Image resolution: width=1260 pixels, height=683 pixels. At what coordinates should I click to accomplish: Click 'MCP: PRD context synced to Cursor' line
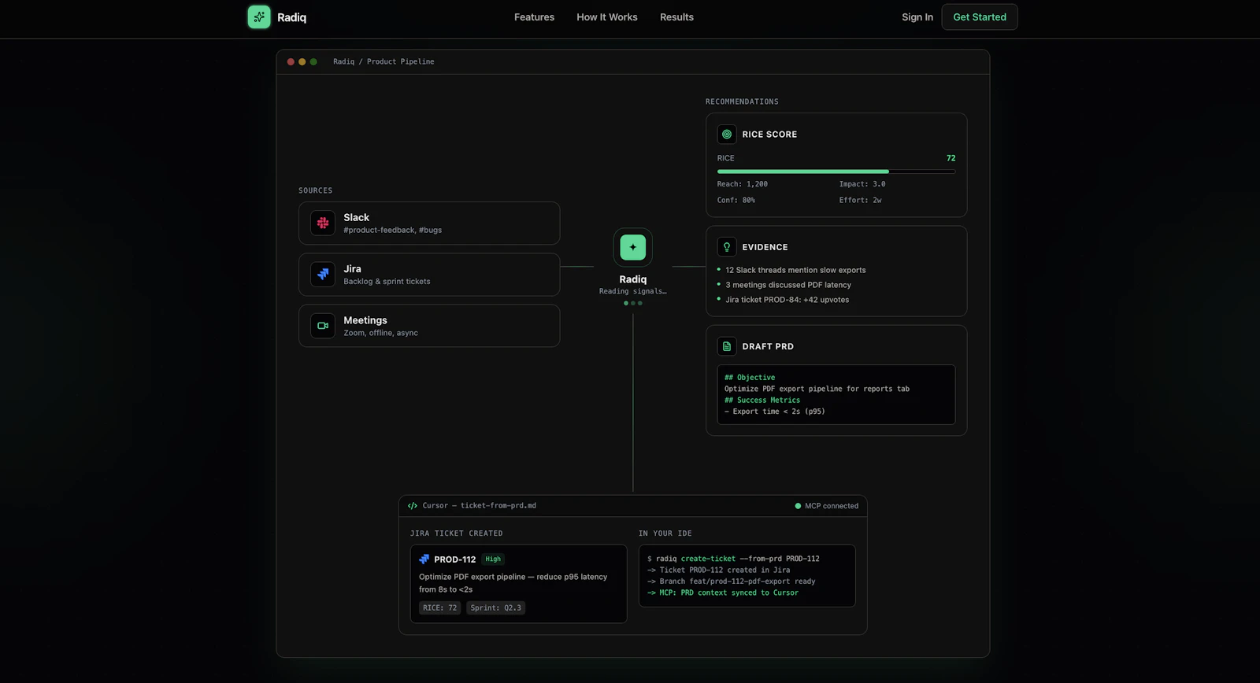pos(722,593)
